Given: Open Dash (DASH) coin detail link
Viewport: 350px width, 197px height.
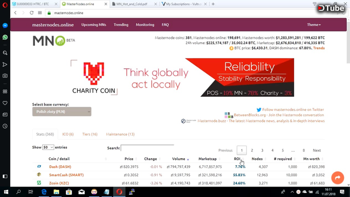Looking at the screenshot, I should point(60,166).
